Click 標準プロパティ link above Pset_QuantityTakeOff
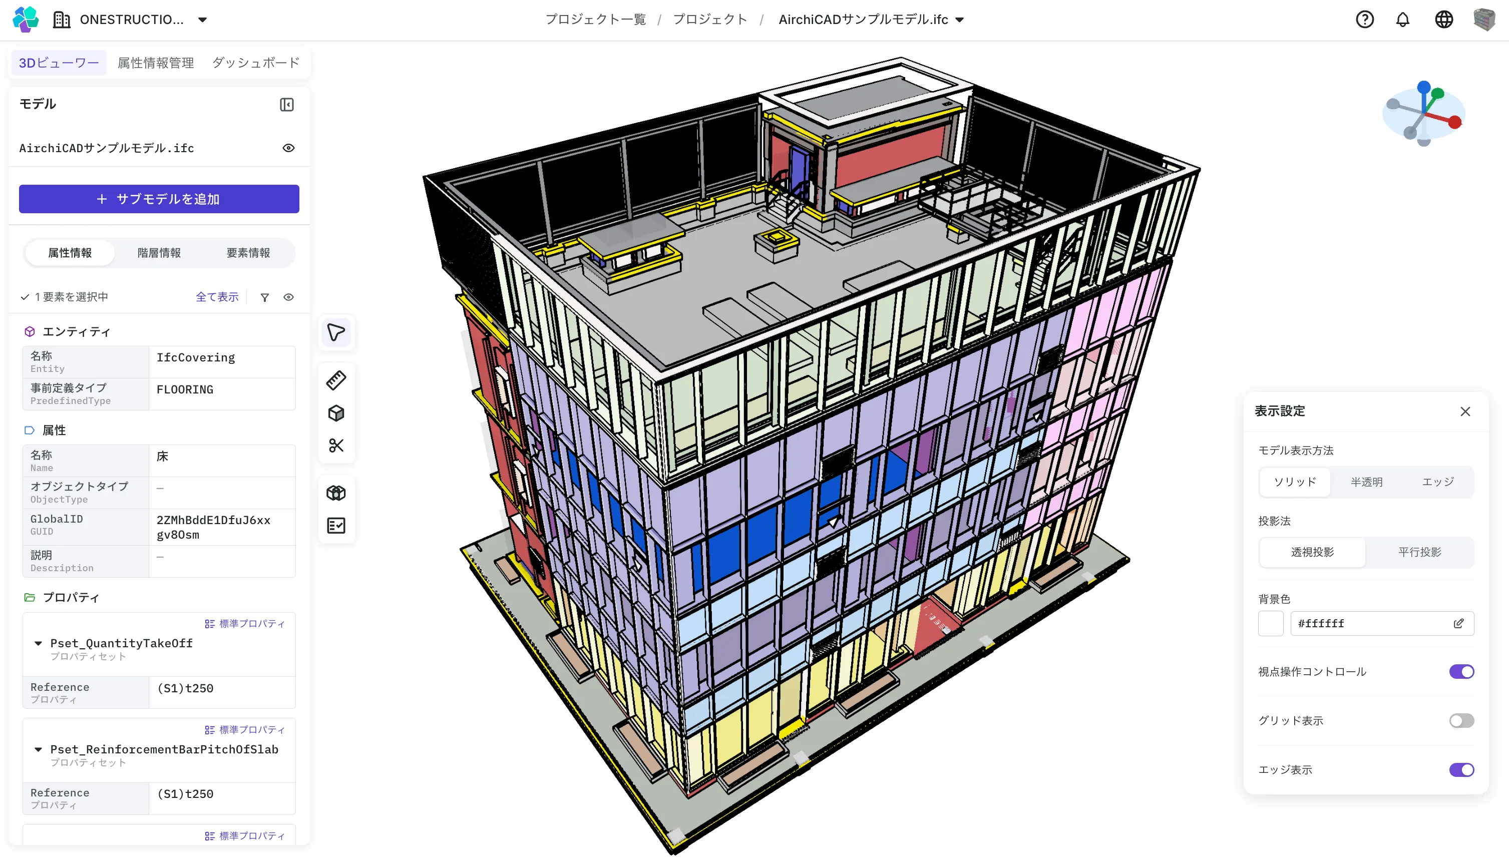The width and height of the screenshot is (1509, 858). [x=244, y=623]
